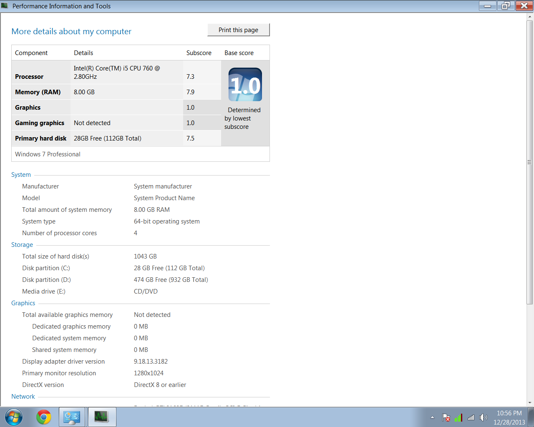Launch Google Chrome from the taskbar
534x427 pixels.
coord(43,417)
